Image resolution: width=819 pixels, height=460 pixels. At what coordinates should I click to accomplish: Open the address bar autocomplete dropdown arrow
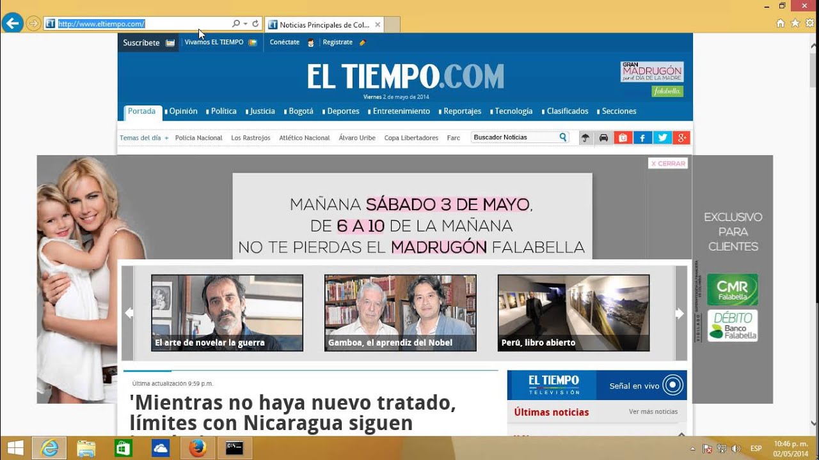click(245, 24)
